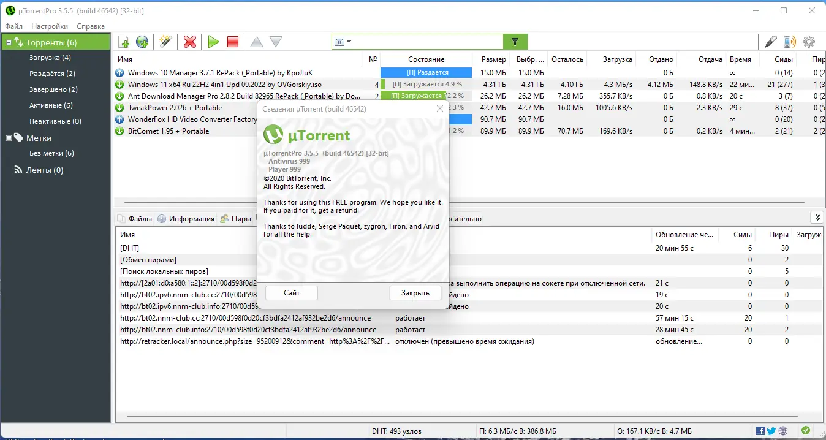Collapse the Торренты (6) tree node
Screen dimensions: 826x440
pos(8,43)
